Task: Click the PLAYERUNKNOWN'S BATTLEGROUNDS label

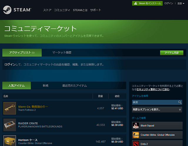Action: point(40,127)
